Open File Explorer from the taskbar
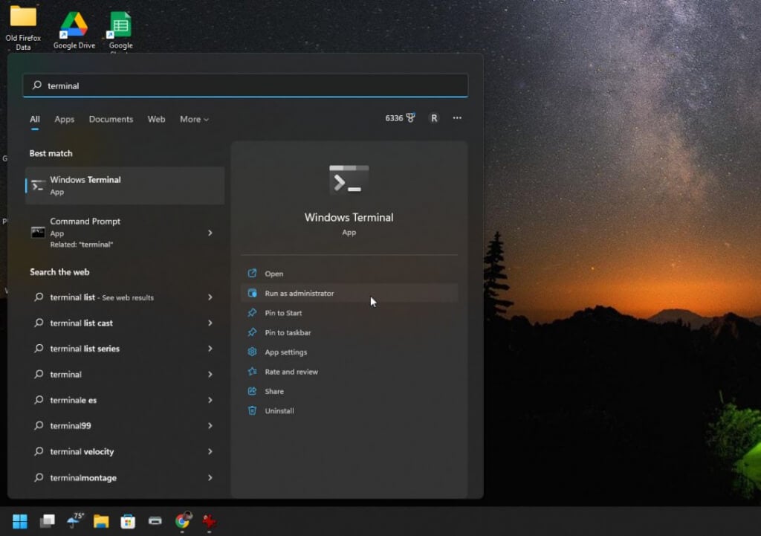 click(102, 520)
